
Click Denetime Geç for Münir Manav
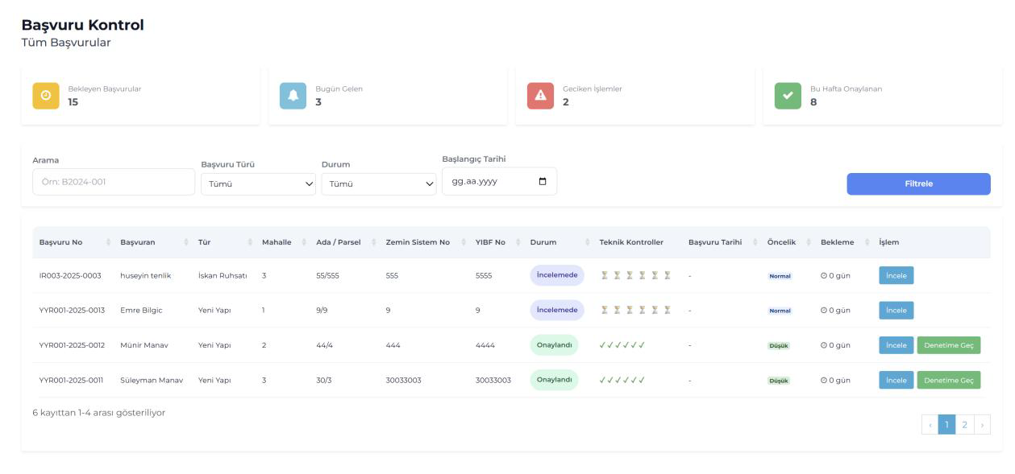(948, 345)
